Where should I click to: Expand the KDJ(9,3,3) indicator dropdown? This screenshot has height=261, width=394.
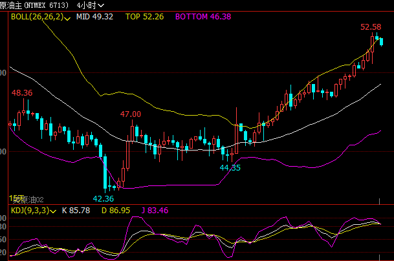tap(34, 211)
